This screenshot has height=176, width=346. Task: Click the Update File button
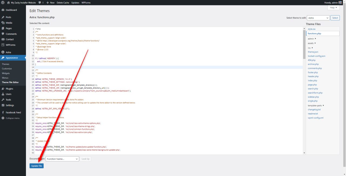(36, 166)
